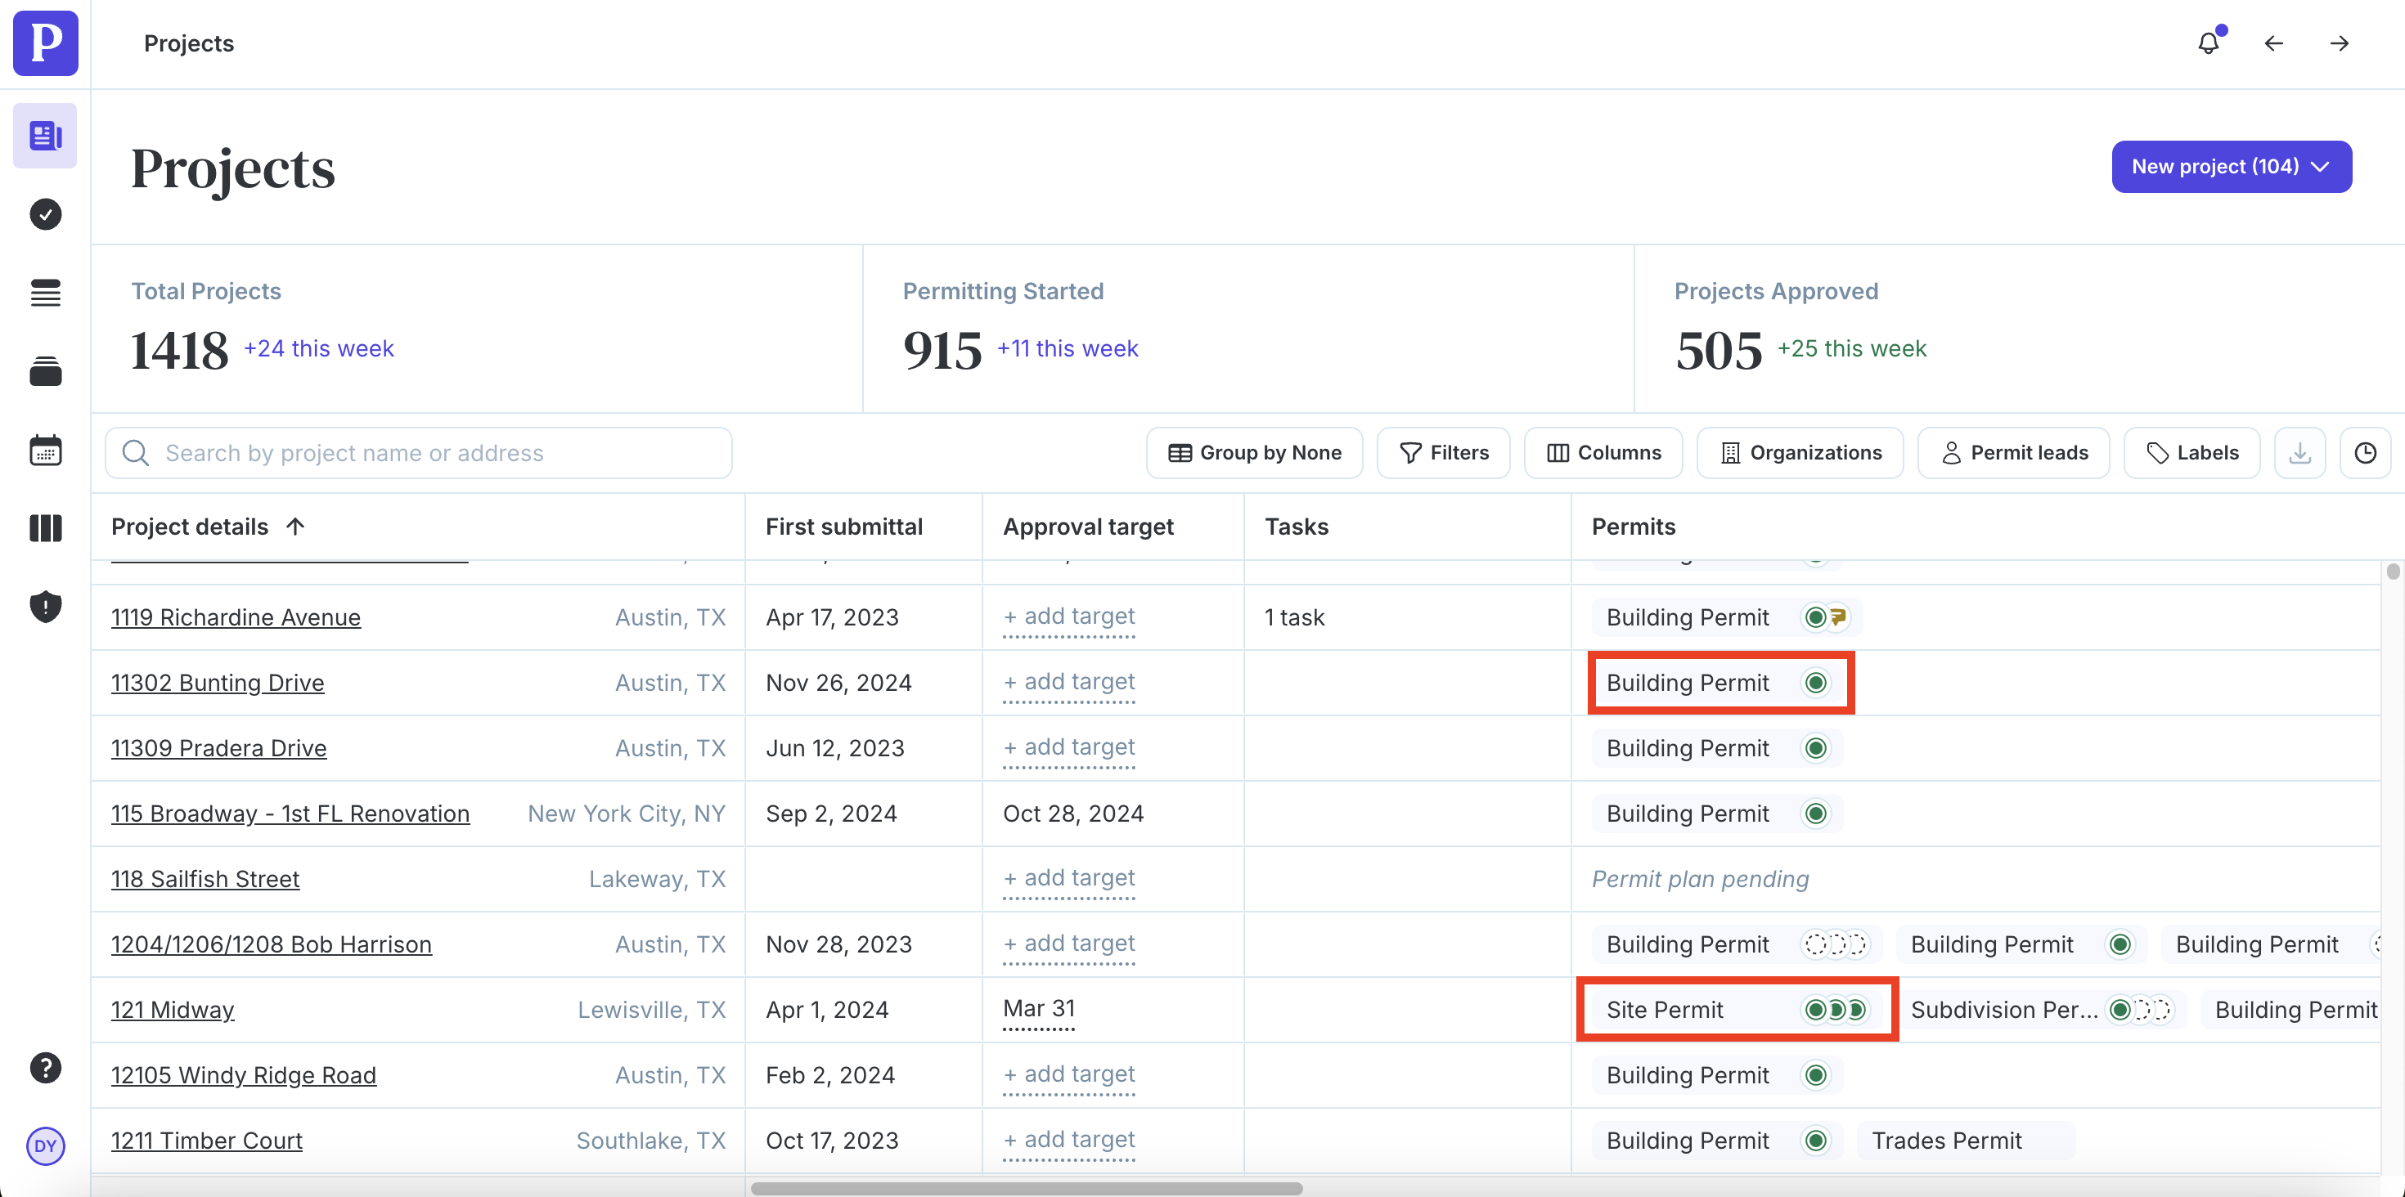Click add target for 118 Sailfish Street
The image size is (2405, 1197).
[x=1069, y=878]
